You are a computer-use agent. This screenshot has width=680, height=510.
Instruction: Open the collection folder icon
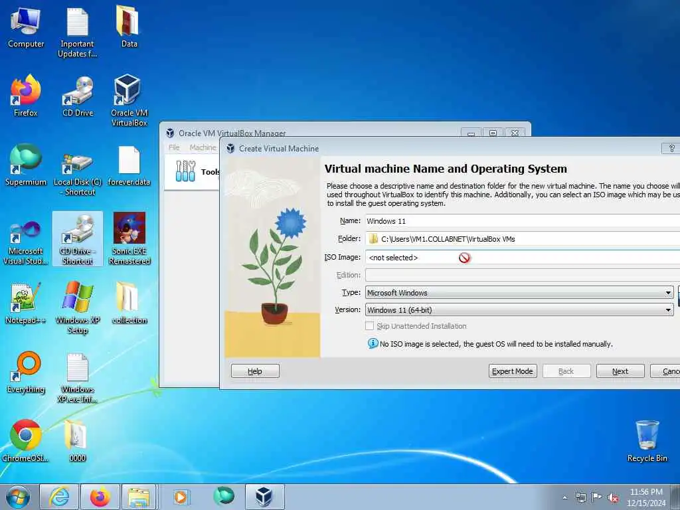tap(129, 303)
